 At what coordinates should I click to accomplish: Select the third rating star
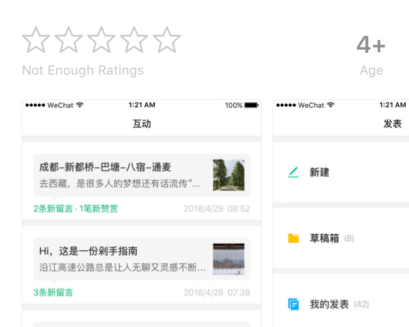click(101, 40)
